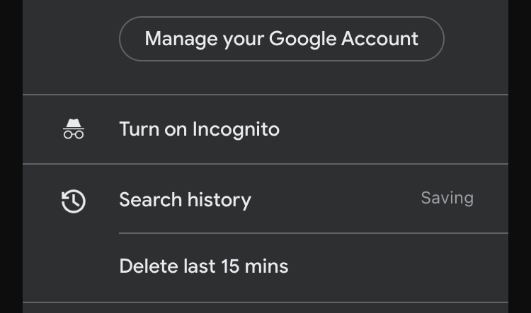Image resolution: width=531 pixels, height=313 pixels.
Task: Tap "Manage your Google Account" text
Action: [x=281, y=38]
